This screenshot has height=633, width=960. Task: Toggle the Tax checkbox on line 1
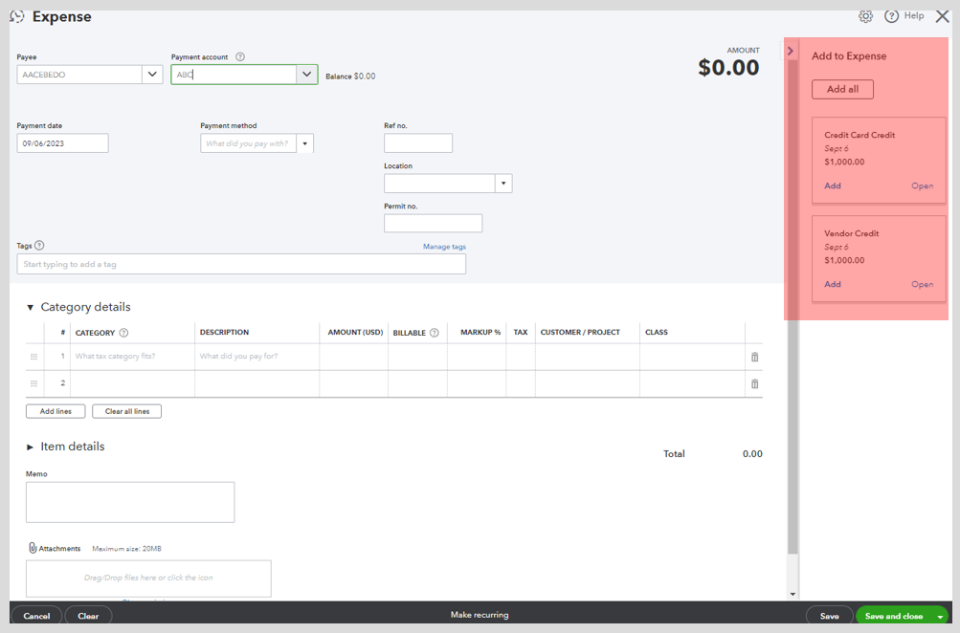[x=520, y=356]
